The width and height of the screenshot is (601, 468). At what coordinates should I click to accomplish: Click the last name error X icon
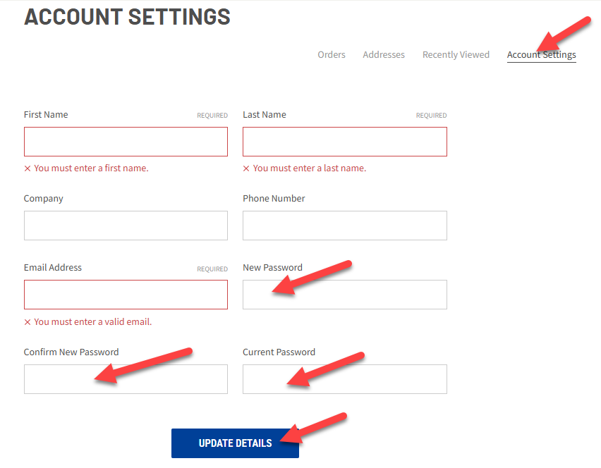pyautogui.click(x=246, y=168)
